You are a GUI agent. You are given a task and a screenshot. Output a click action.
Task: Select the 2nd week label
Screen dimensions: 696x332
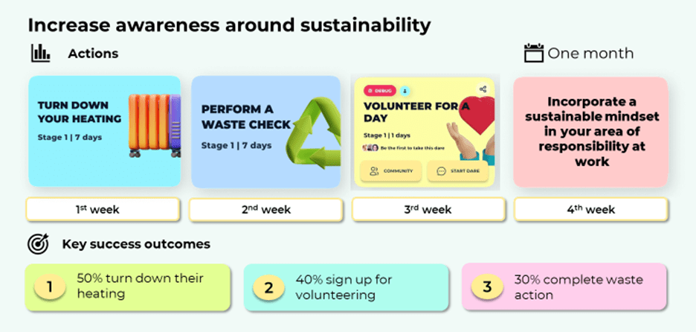pyautogui.click(x=266, y=209)
